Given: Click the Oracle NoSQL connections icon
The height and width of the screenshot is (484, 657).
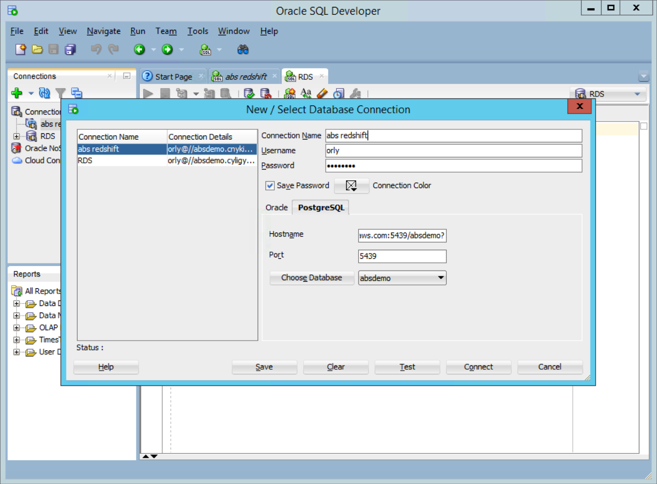Looking at the screenshot, I should (x=16, y=148).
